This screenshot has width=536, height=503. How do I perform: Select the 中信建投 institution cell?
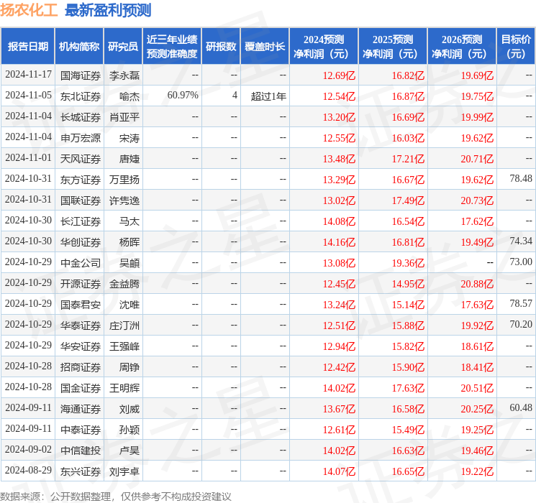81,451
